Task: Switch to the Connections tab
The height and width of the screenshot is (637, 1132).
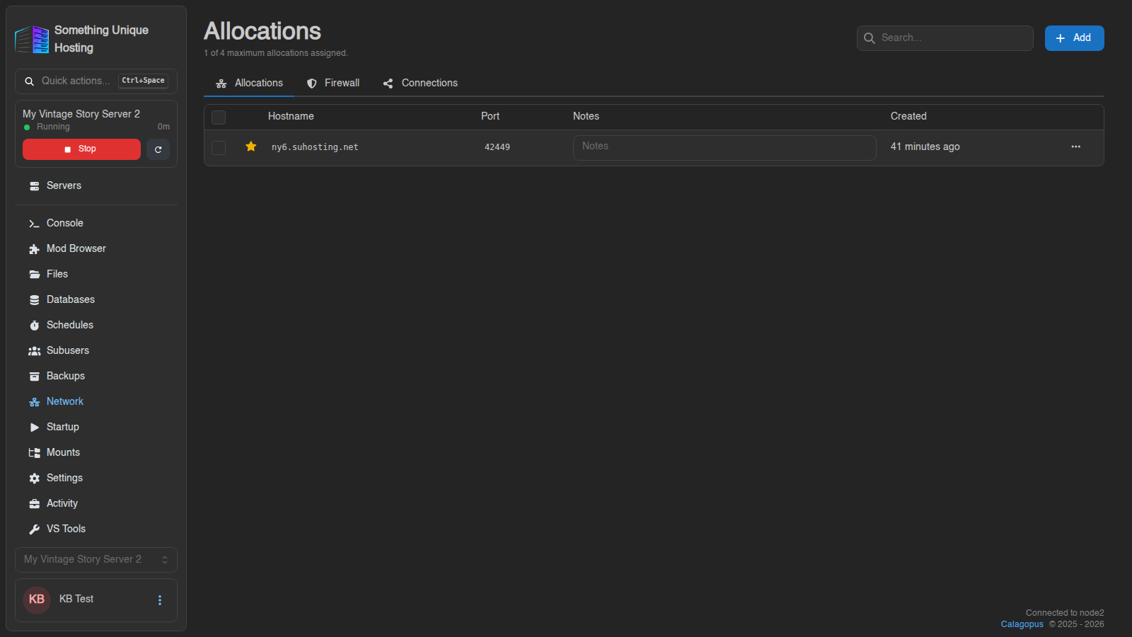Action: (x=420, y=83)
